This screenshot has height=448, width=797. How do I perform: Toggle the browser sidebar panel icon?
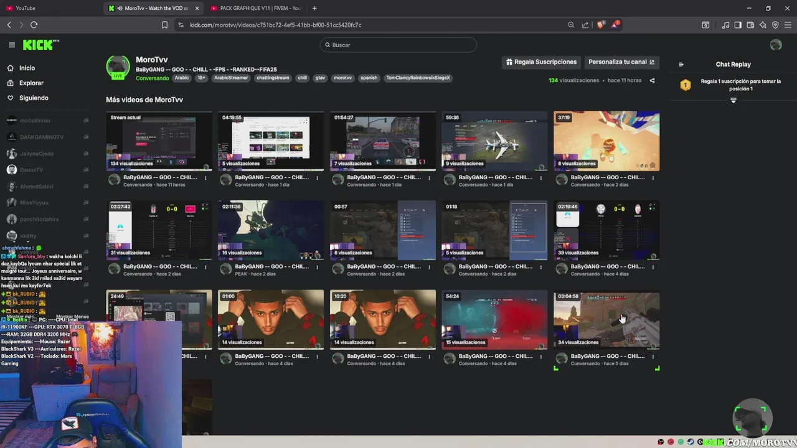tap(738, 25)
